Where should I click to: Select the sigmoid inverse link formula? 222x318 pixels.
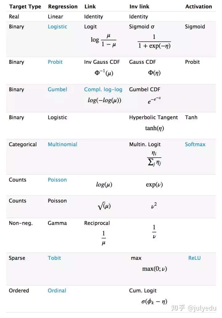[154, 42]
